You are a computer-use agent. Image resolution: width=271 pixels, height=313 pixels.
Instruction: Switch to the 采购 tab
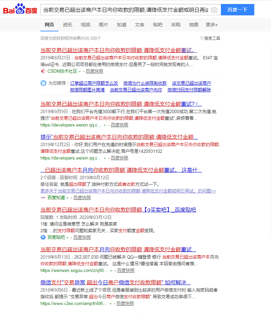[x=176, y=25]
